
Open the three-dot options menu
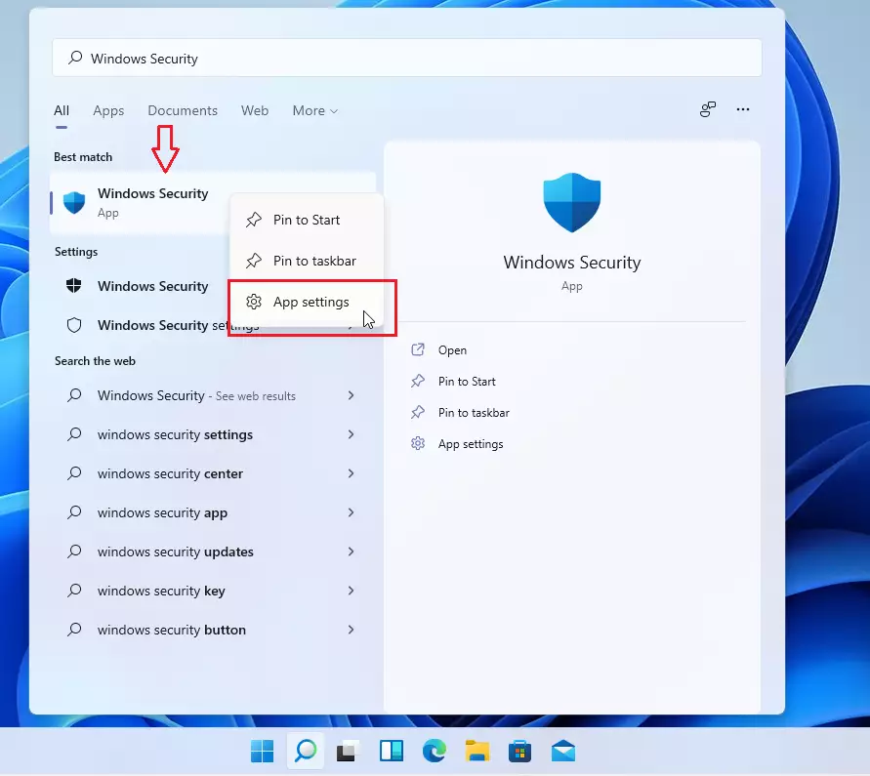[x=743, y=109]
